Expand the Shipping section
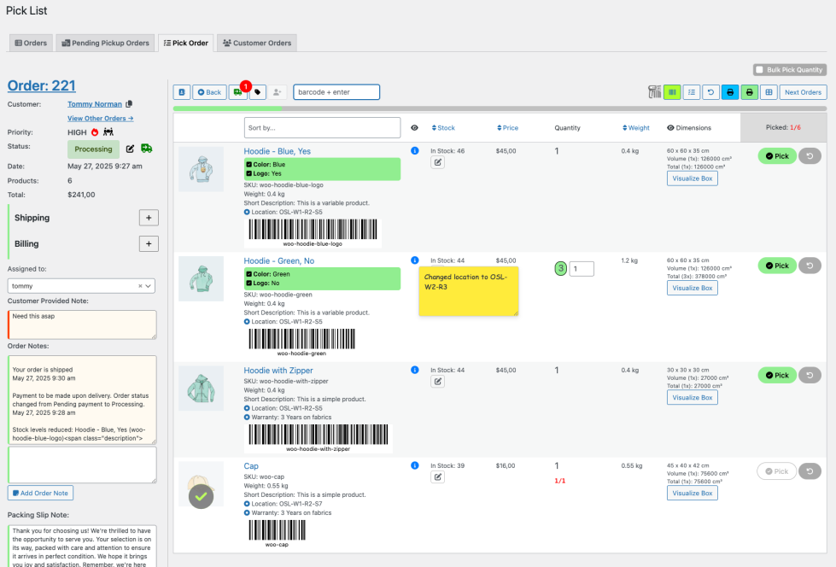Viewport: 836px width, 567px height. (148, 218)
